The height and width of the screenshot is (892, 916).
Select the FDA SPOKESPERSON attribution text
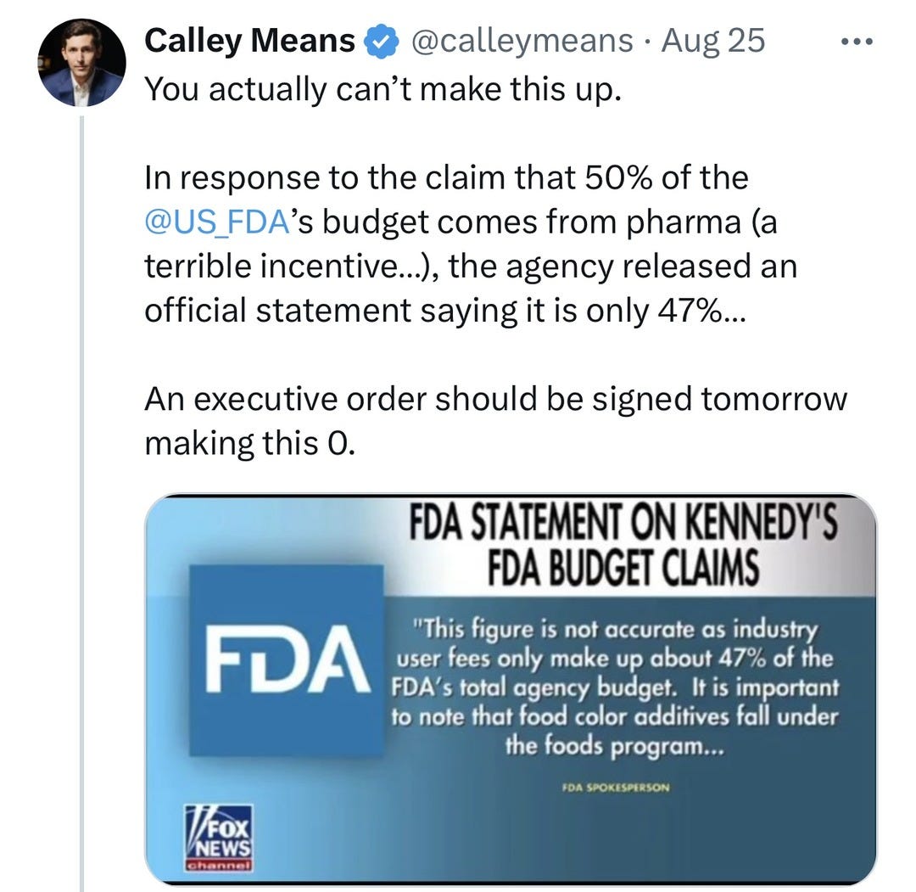point(617,787)
